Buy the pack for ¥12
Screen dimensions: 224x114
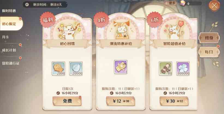coord(121,101)
